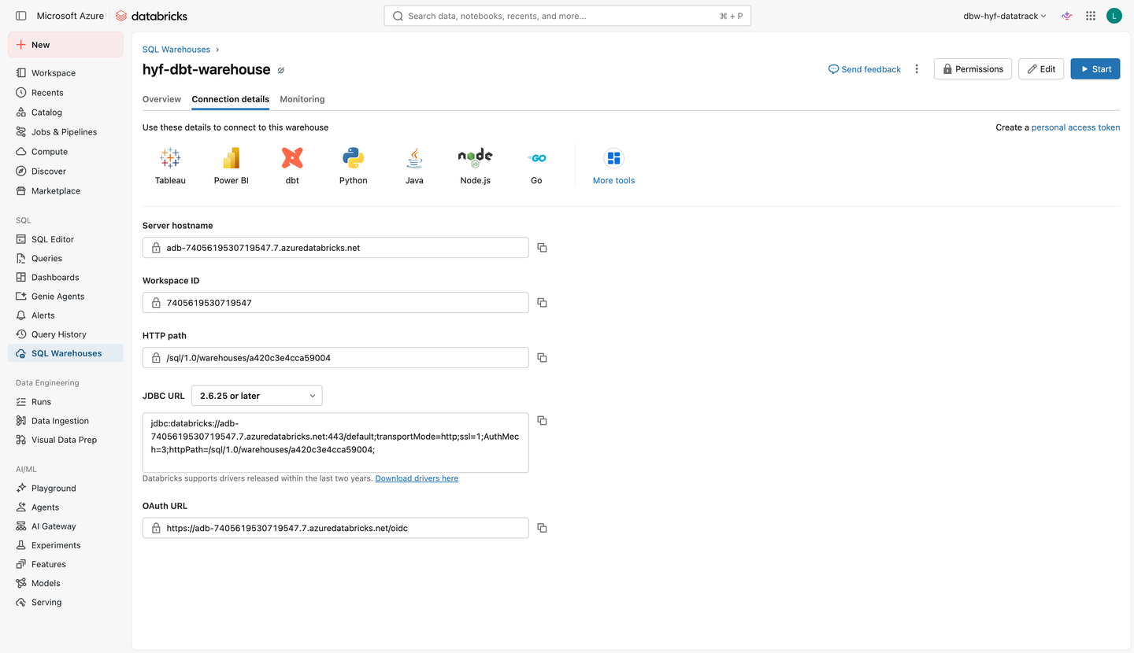Expand the JDBC driver version dropdown
The width and height of the screenshot is (1134, 653).
pyautogui.click(x=257, y=396)
